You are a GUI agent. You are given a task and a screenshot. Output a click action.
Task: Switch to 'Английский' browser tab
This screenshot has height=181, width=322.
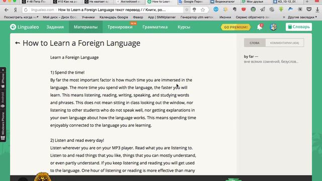128,2
